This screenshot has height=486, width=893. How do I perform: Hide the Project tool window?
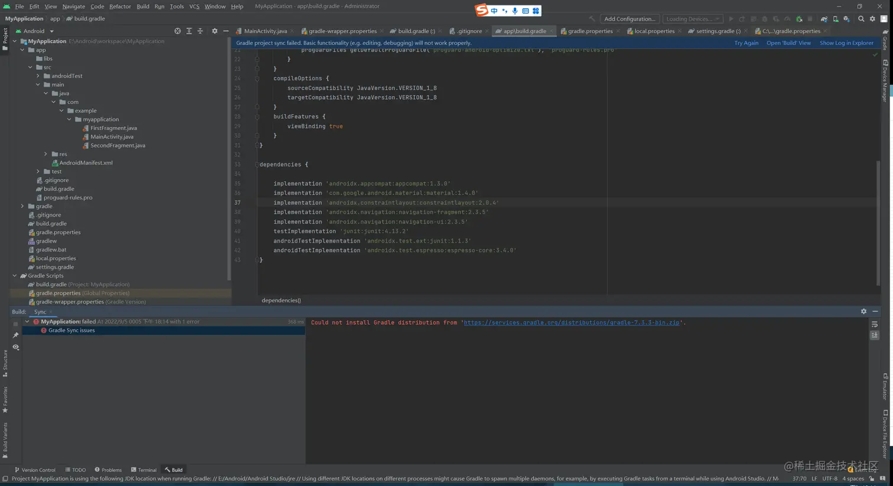226,31
